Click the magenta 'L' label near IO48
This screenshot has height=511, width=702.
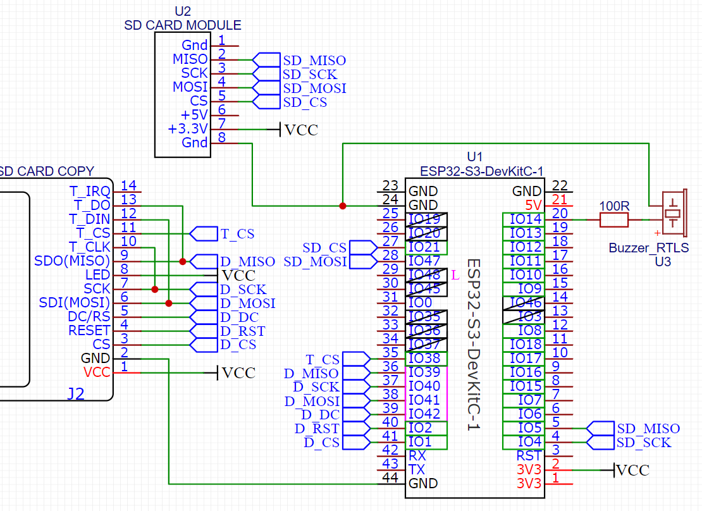(455, 275)
